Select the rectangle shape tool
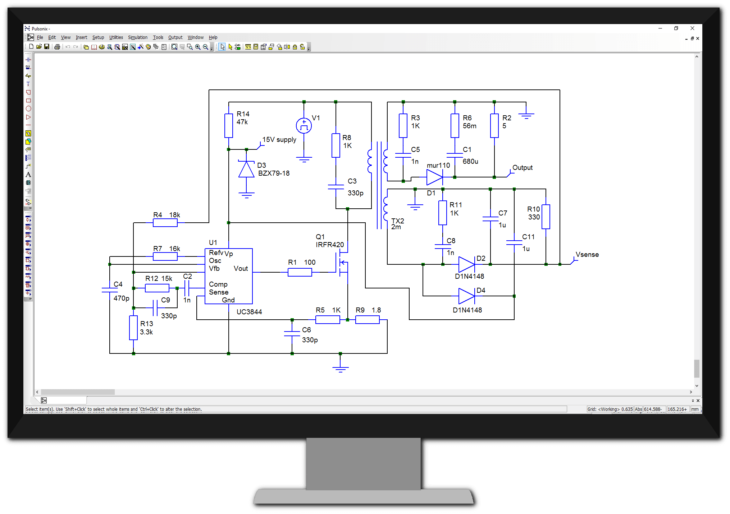This screenshot has height=514, width=730. pyautogui.click(x=28, y=101)
